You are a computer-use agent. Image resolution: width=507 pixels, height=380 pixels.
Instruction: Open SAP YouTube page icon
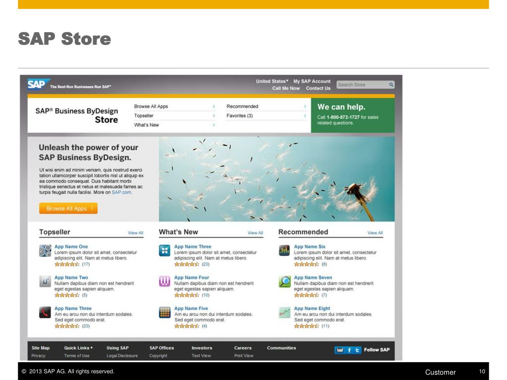(x=340, y=350)
